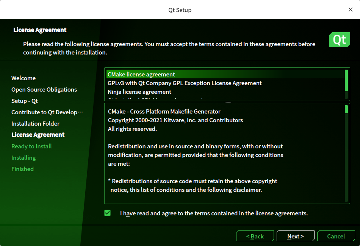Cancel the Qt installation
The height and width of the screenshot is (246, 360).
[x=336, y=236]
